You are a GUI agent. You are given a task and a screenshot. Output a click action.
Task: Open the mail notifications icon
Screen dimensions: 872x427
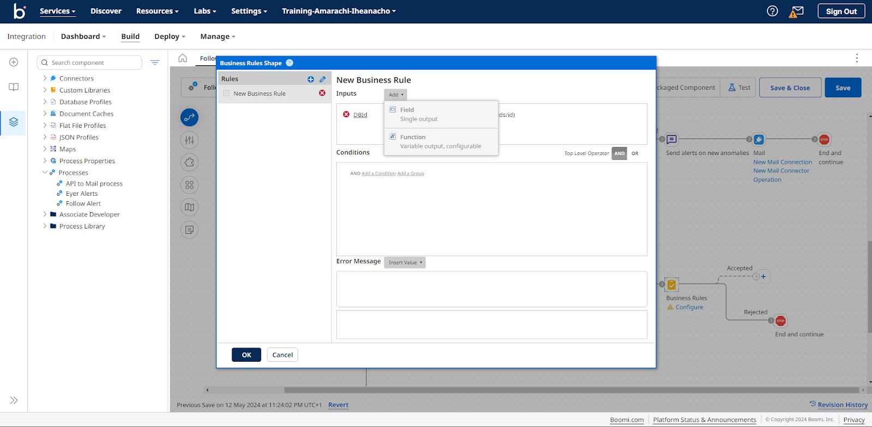[797, 11]
